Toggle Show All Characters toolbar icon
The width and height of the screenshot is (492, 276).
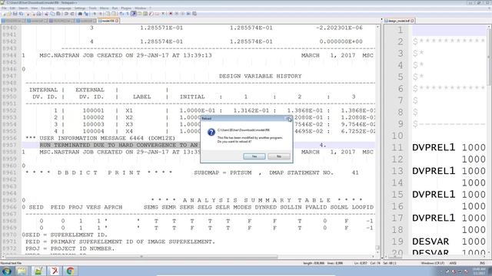point(128,14)
